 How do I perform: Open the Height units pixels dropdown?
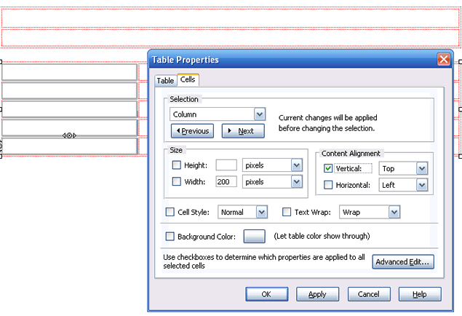point(296,166)
